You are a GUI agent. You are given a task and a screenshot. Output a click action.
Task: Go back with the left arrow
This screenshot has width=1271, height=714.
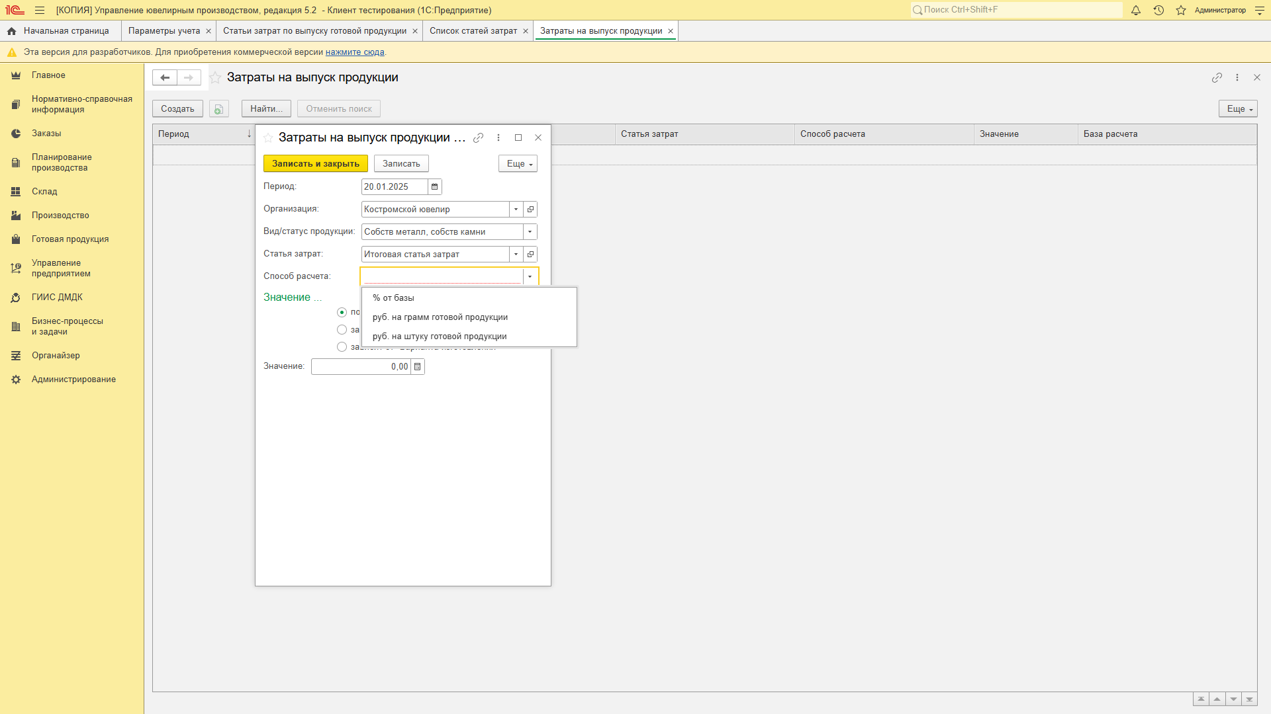pos(165,77)
